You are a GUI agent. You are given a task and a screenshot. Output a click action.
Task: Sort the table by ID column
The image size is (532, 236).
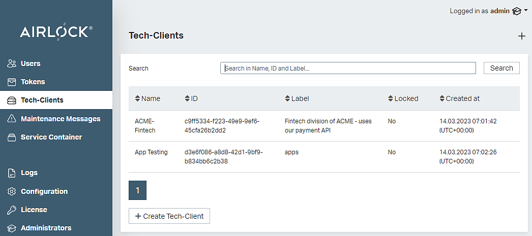[x=191, y=98]
